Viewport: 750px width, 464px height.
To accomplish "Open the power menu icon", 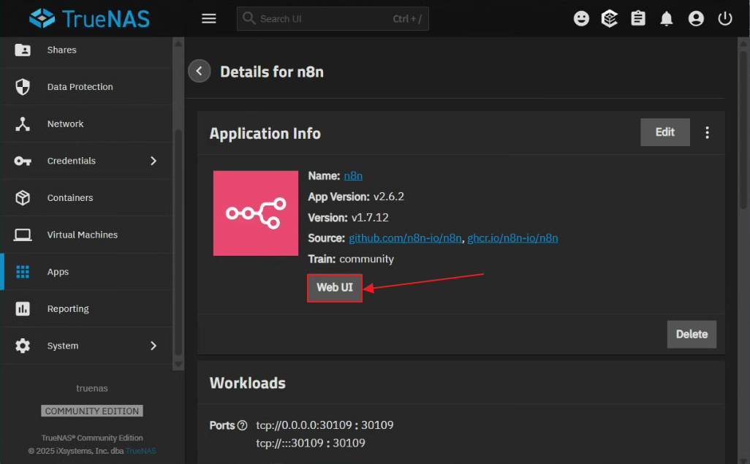I will click(725, 19).
